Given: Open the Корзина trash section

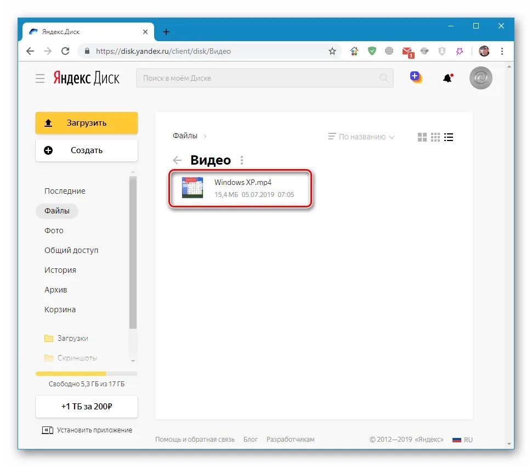Looking at the screenshot, I should point(60,310).
